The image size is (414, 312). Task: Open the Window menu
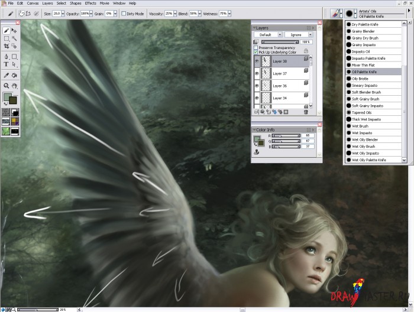tap(119, 3)
